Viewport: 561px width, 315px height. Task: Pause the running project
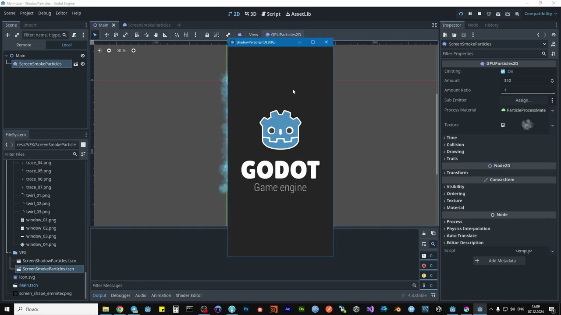coord(470,14)
